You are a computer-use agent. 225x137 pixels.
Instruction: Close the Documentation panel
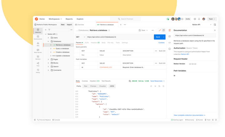click(215, 30)
